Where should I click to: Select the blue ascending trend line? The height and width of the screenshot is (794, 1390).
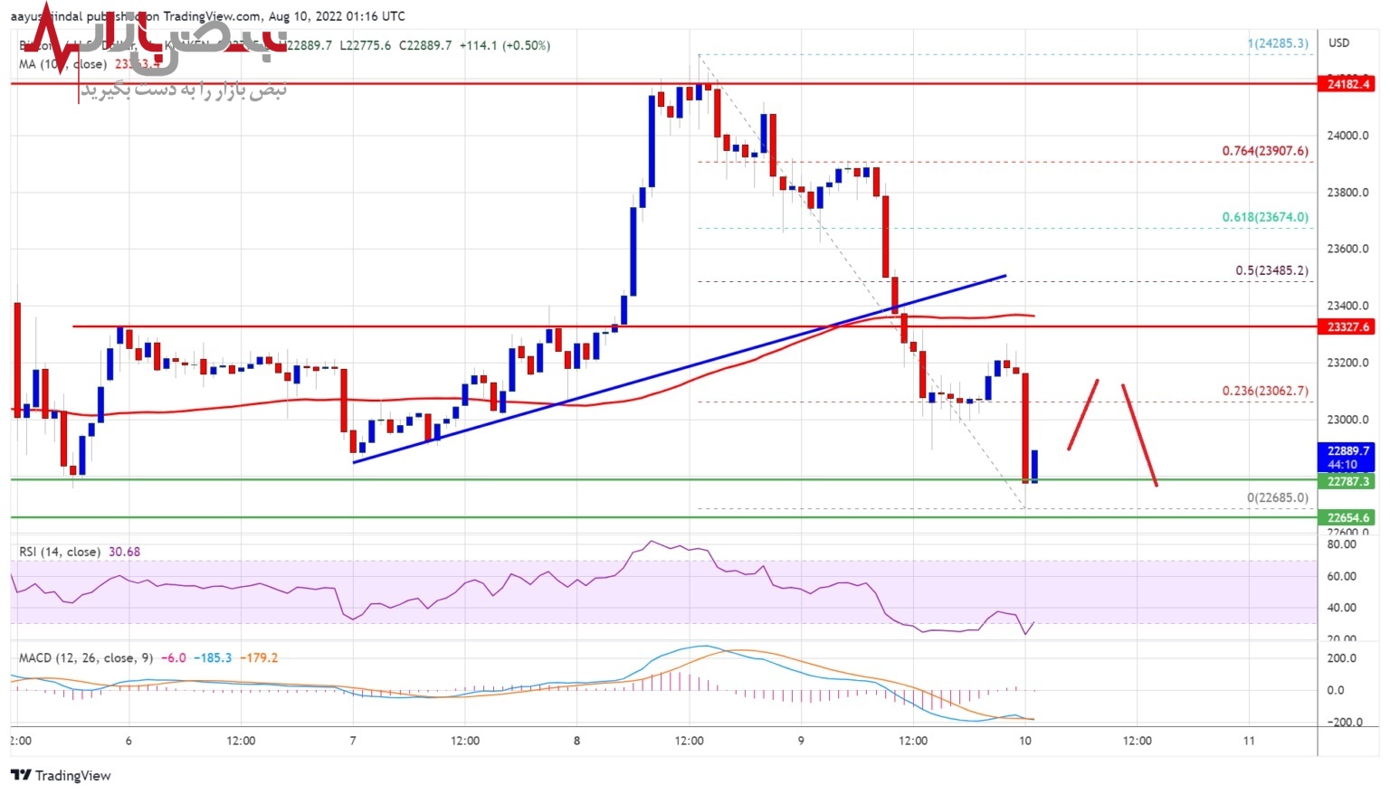(679, 369)
